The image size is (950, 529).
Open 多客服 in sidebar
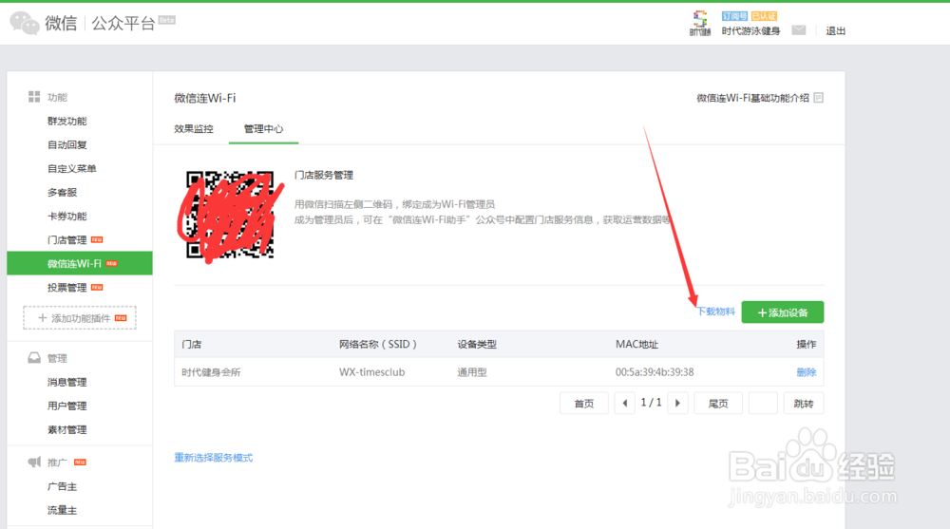pos(62,192)
